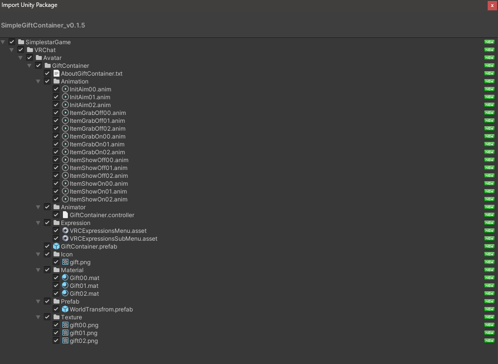Click the gift02.png texture icon

pyautogui.click(x=65, y=340)
